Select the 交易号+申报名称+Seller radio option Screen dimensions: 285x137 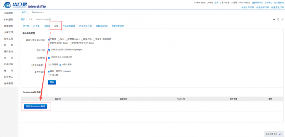click(71, 43)
